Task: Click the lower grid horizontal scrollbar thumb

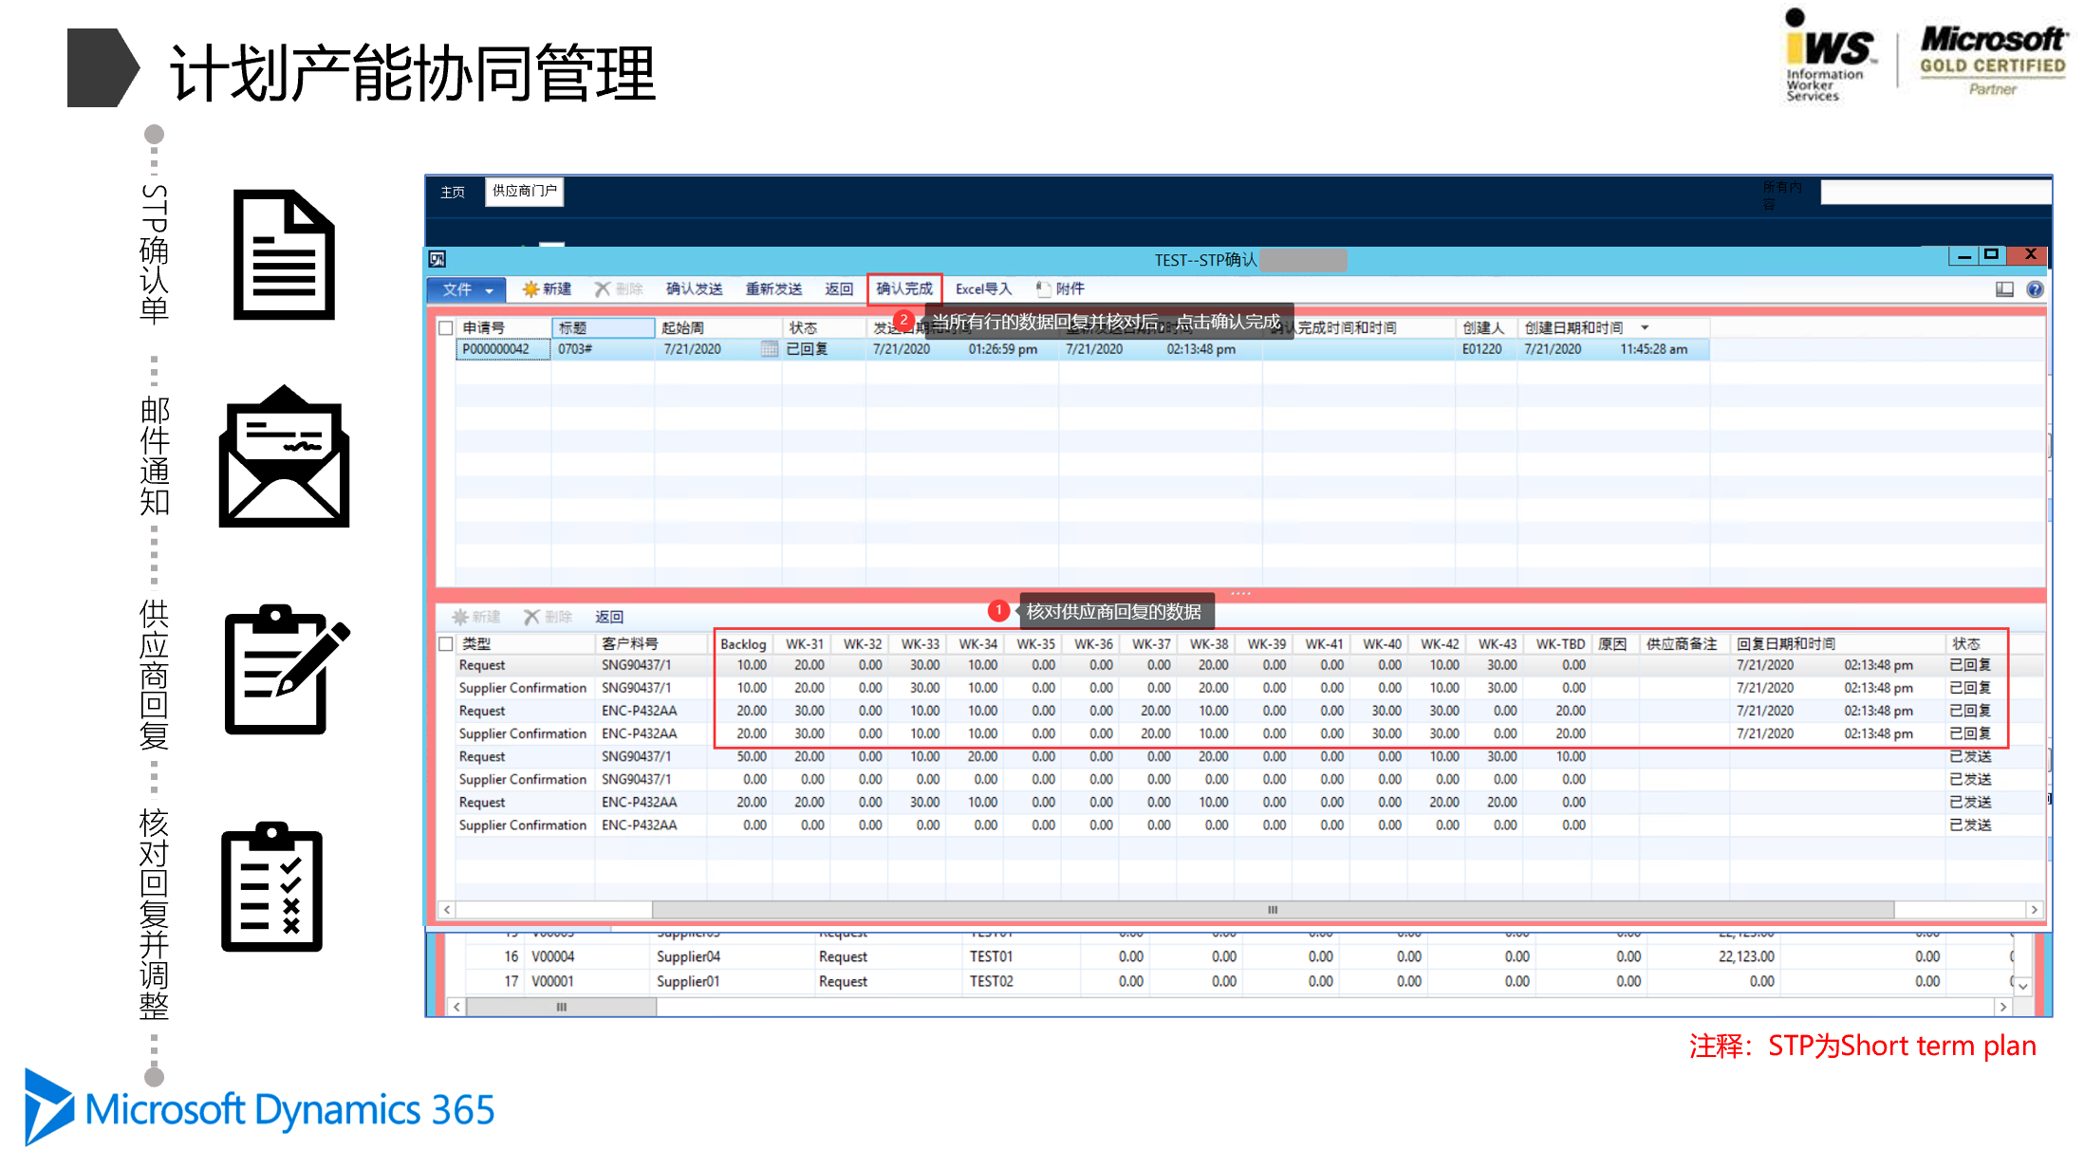Action: pyautogui.click(x=1273, y=910)
